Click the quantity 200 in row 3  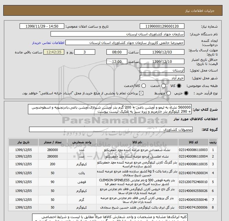tap(53, 164)
